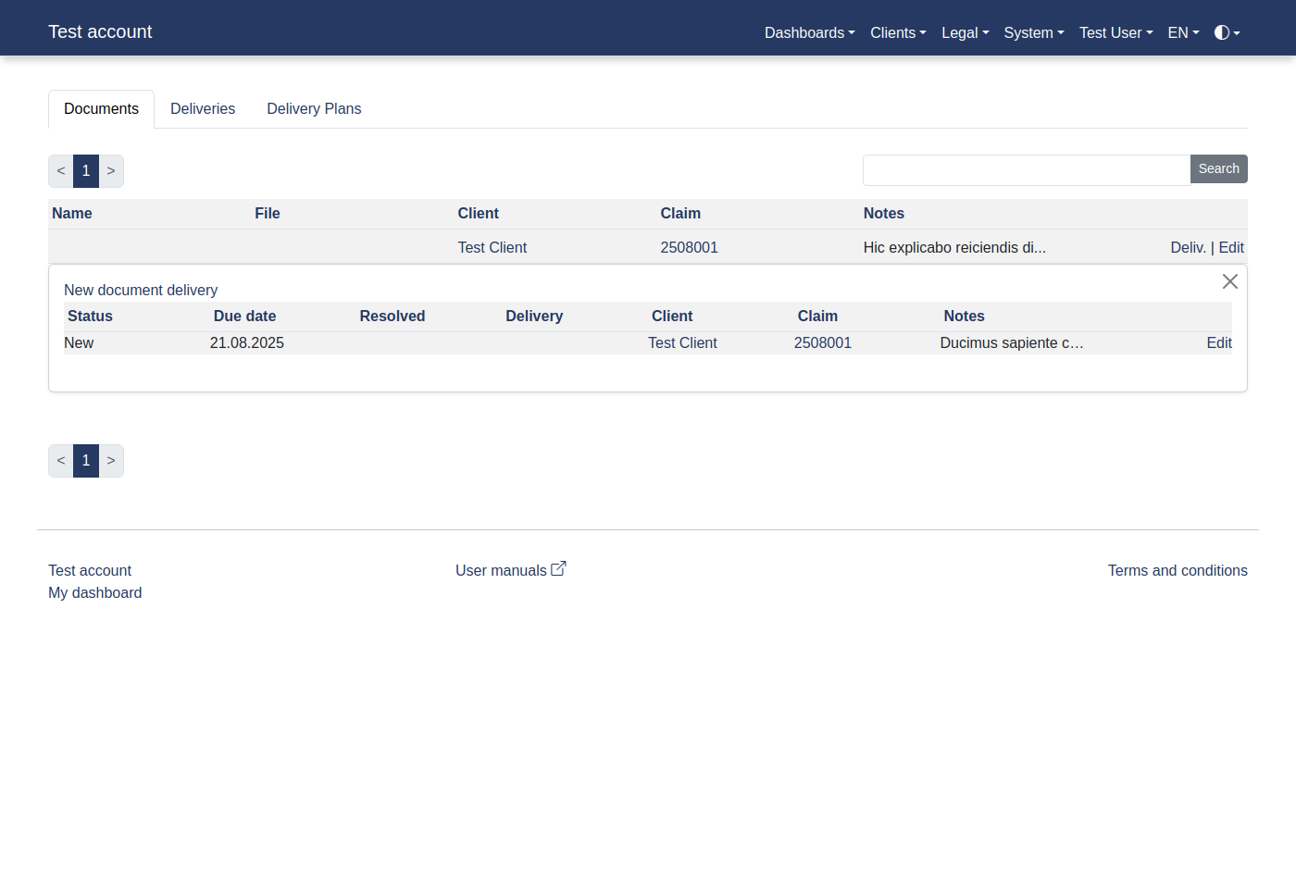This screenshot has width=1296, height=870.
Task: Open the Deliv. link for claim 2508001
Action: point(1188,247)
